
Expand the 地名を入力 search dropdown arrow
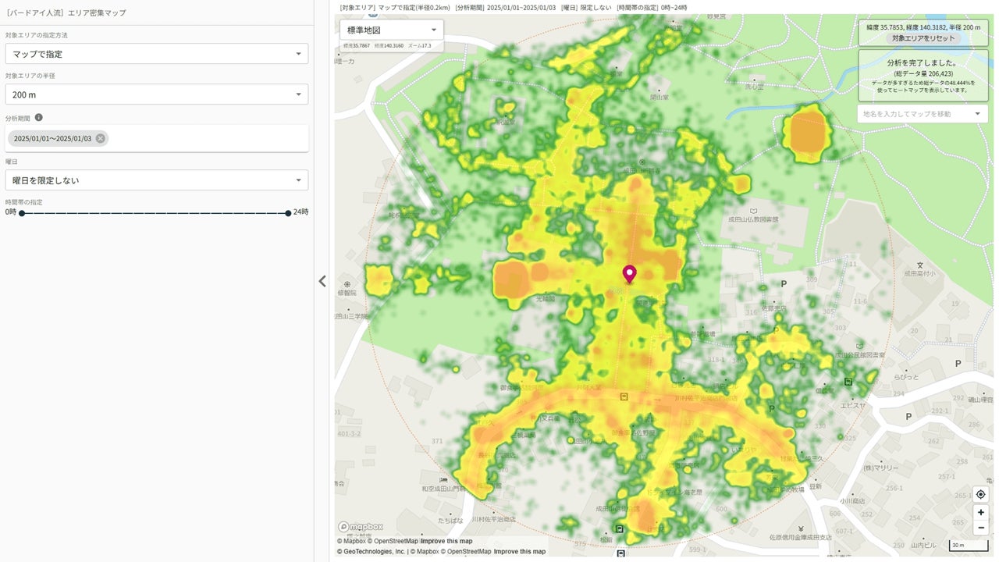(977, 114)
